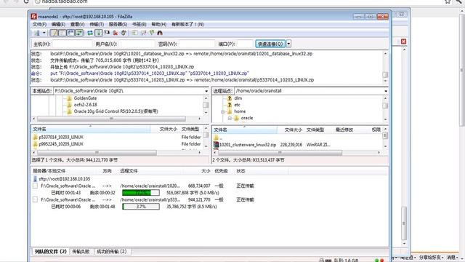
Task: Toggle directory comparison icon
Action: click(x=143, y=33)
